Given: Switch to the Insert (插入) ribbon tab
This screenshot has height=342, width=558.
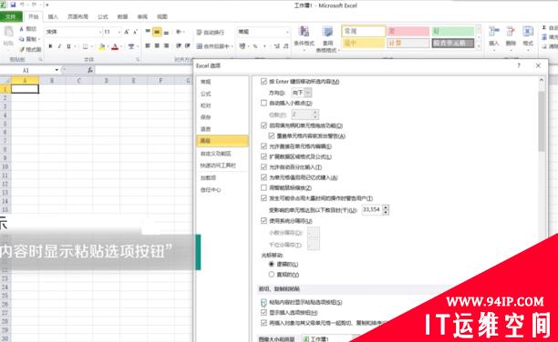Looking at the screenshot, I should point(53,16).
